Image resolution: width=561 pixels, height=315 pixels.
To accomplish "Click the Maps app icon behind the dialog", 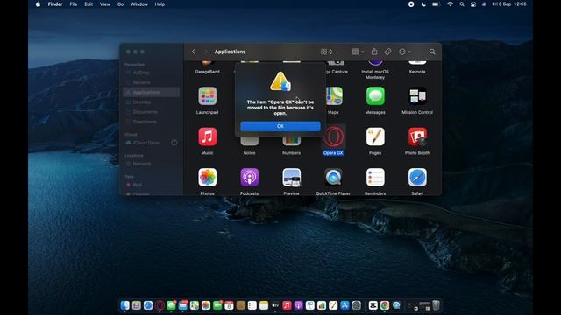I will click(335, 96).
